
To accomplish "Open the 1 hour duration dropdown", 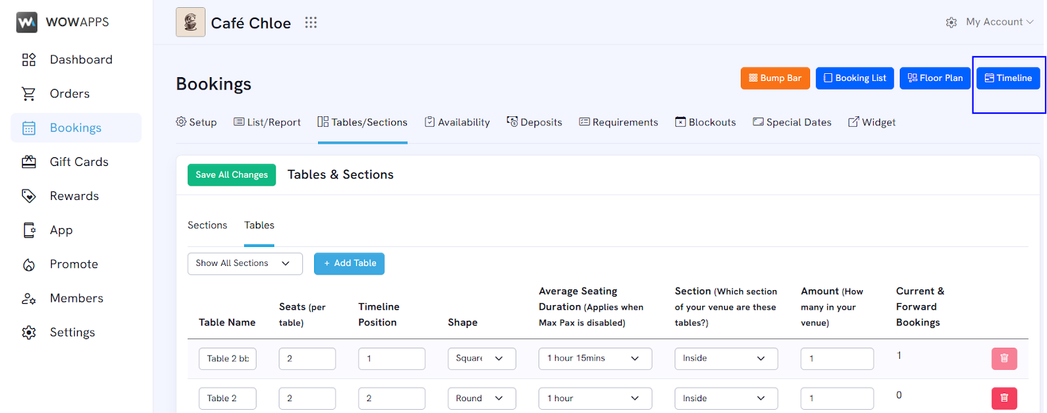I will [595, 399].
